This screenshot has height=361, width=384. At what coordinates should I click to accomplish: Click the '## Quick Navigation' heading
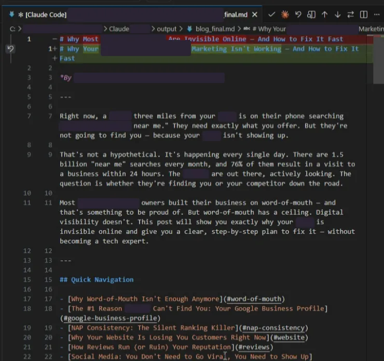(x=97, y=280)
